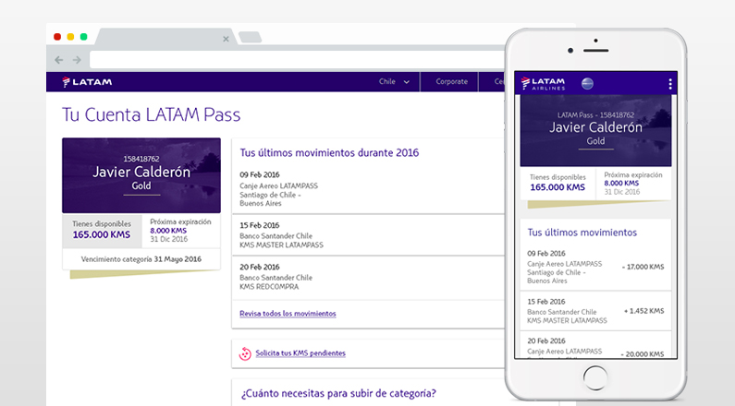Select the phone's 20 Feb 2016 -20.000 KMS row
The width and height of the screenshot is (735, 406).
595,345
